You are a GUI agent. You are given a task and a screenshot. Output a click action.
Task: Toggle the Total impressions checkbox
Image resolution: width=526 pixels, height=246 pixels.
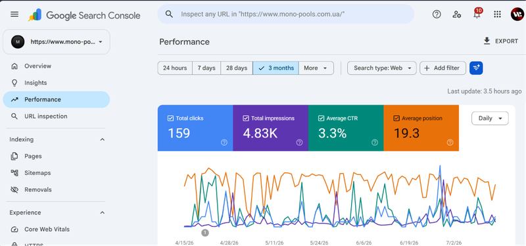pyautogui.click(x=246, y=118)
